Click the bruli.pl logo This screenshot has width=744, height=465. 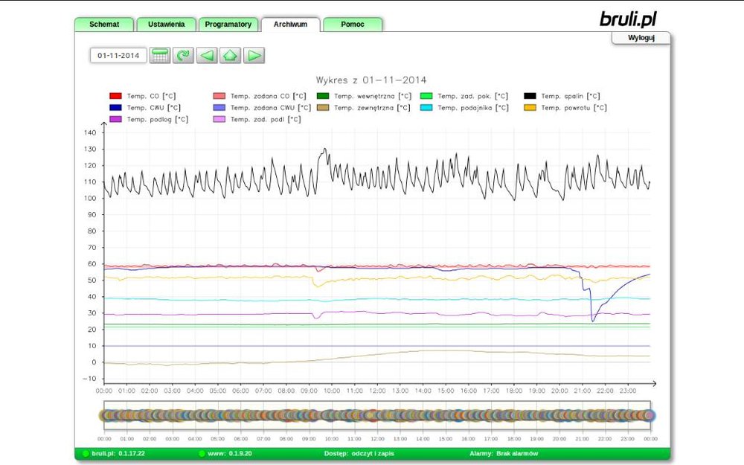(629, 19)
